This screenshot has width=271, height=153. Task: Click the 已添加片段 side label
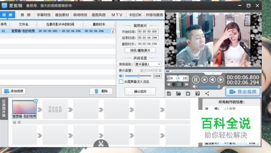tap(4, 108)
